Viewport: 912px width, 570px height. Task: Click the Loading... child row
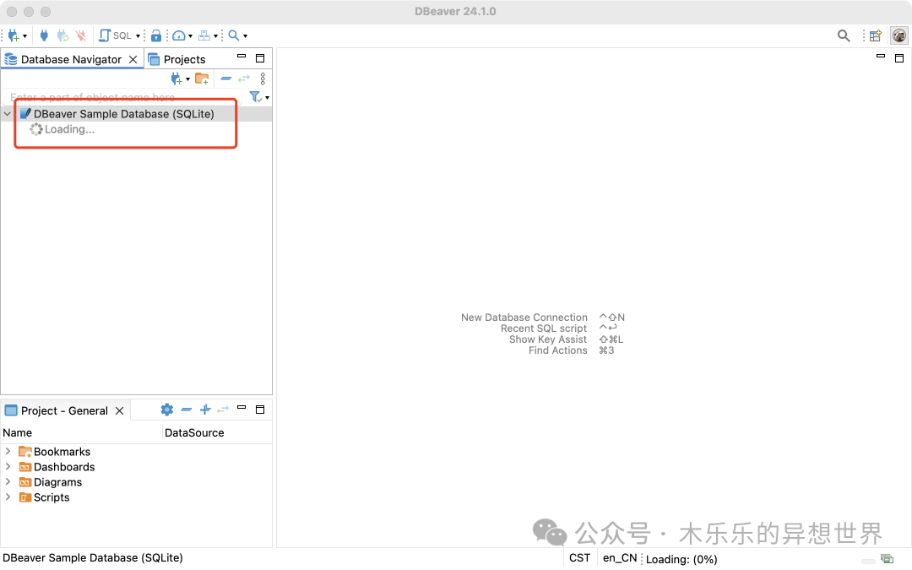[x=62, y=129]
